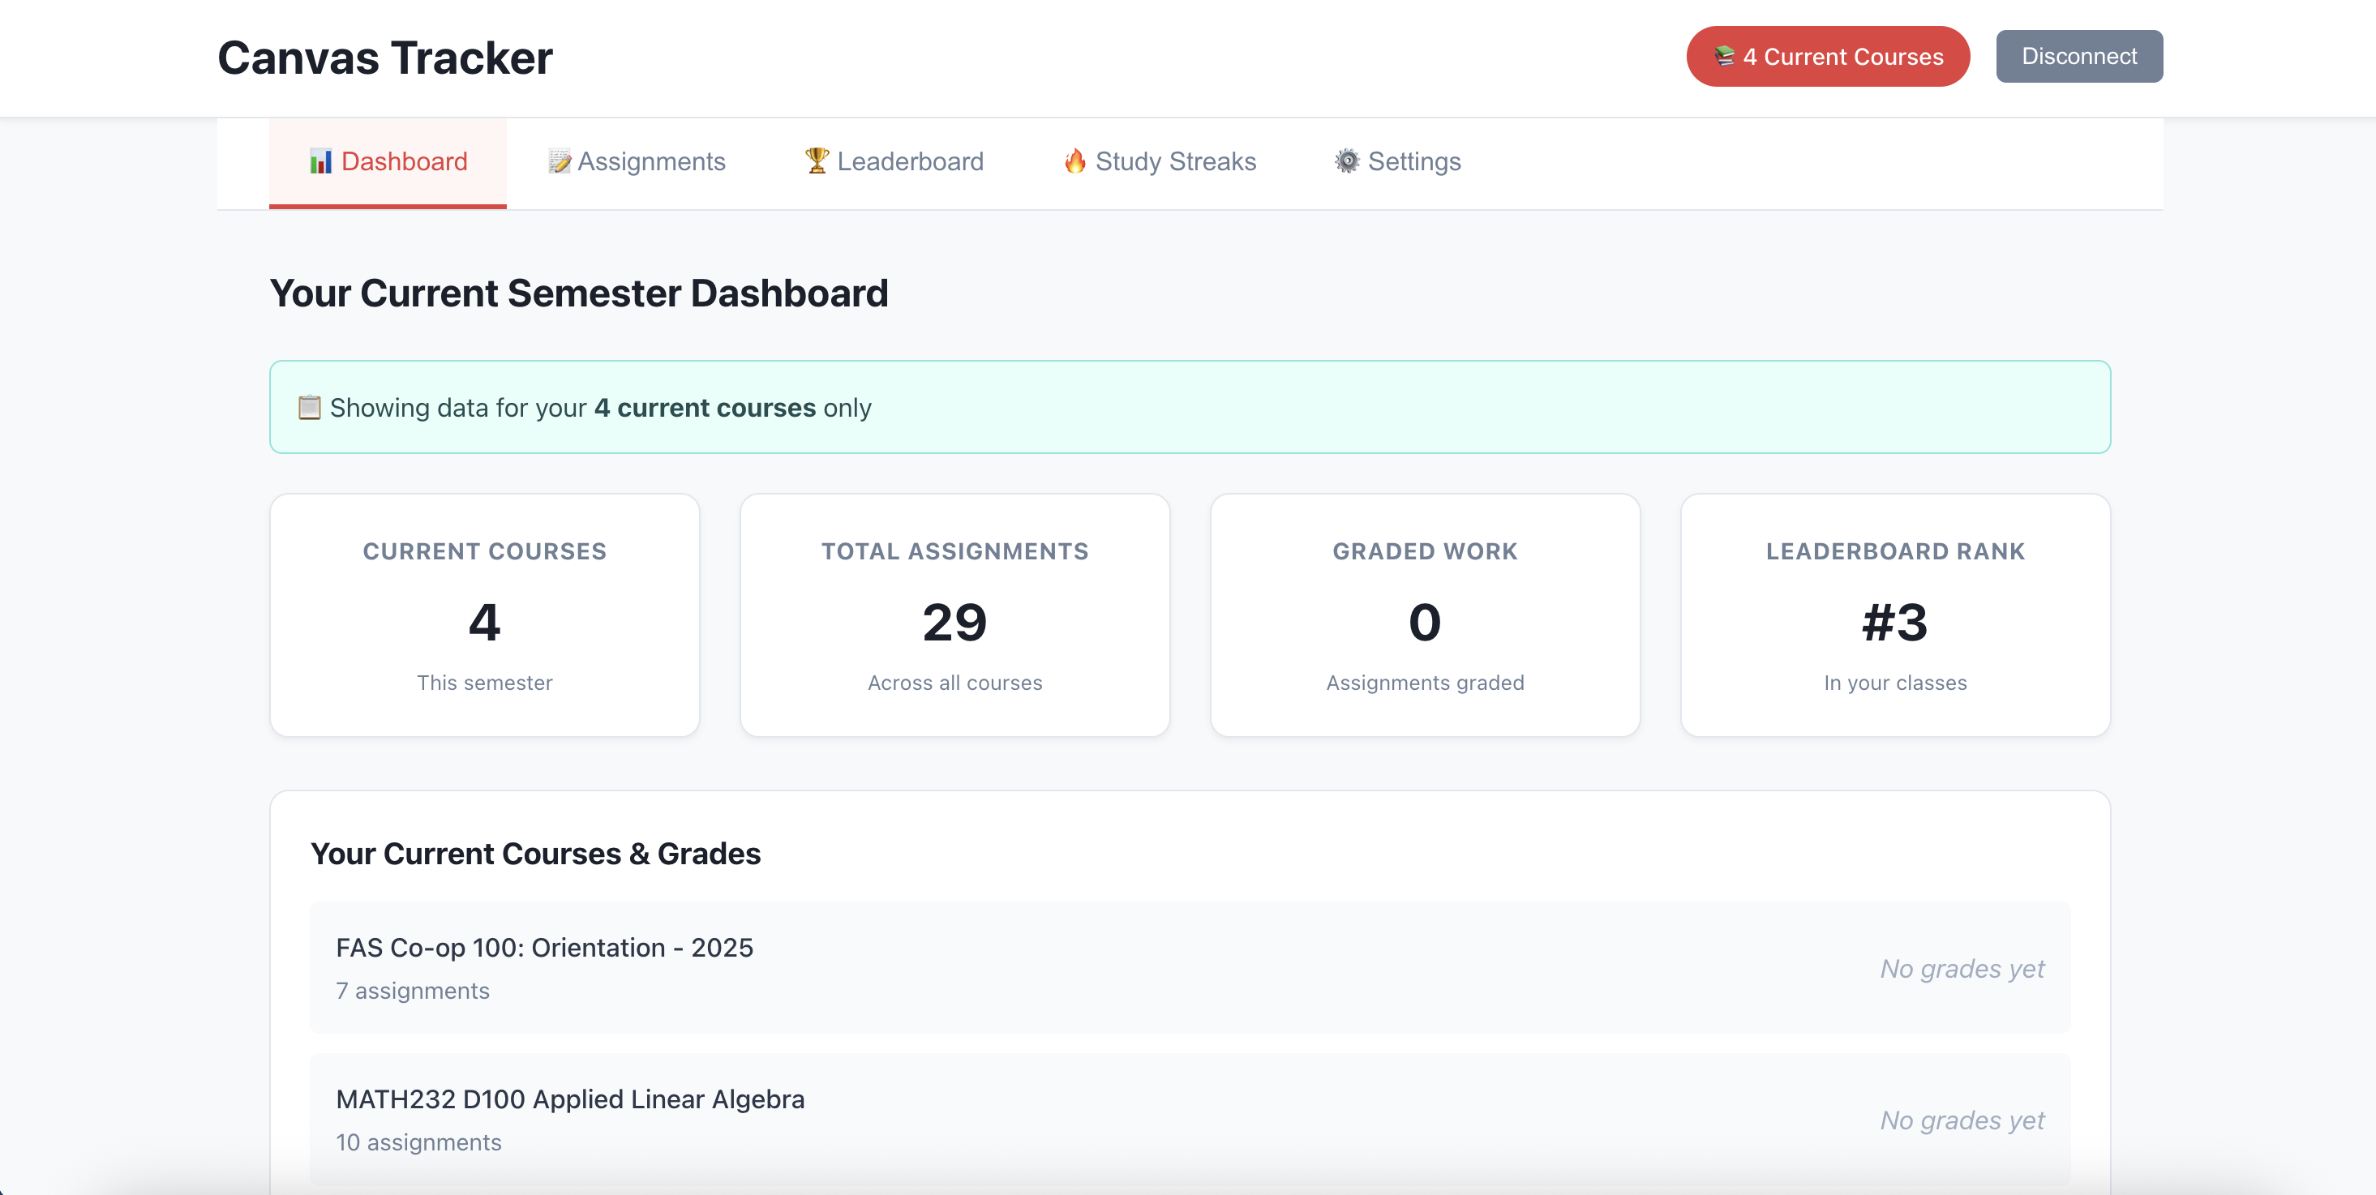Click the gear icon beside Settings
The image size is (2376, 1195).
pyautogui.click(x=1347, y=161)
